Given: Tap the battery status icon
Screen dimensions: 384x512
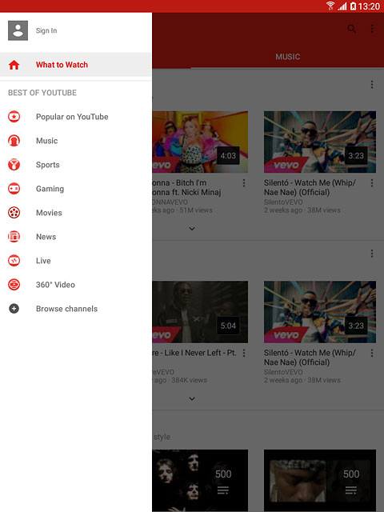Looking at the screenshot, I should point(353,6).
